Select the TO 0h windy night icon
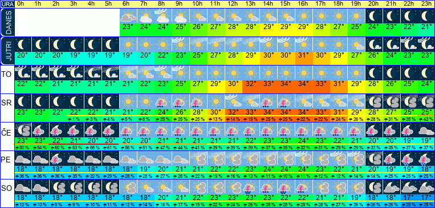Image resolution: width=435 pixels, height=208 pixels. [x=23, y=73]
